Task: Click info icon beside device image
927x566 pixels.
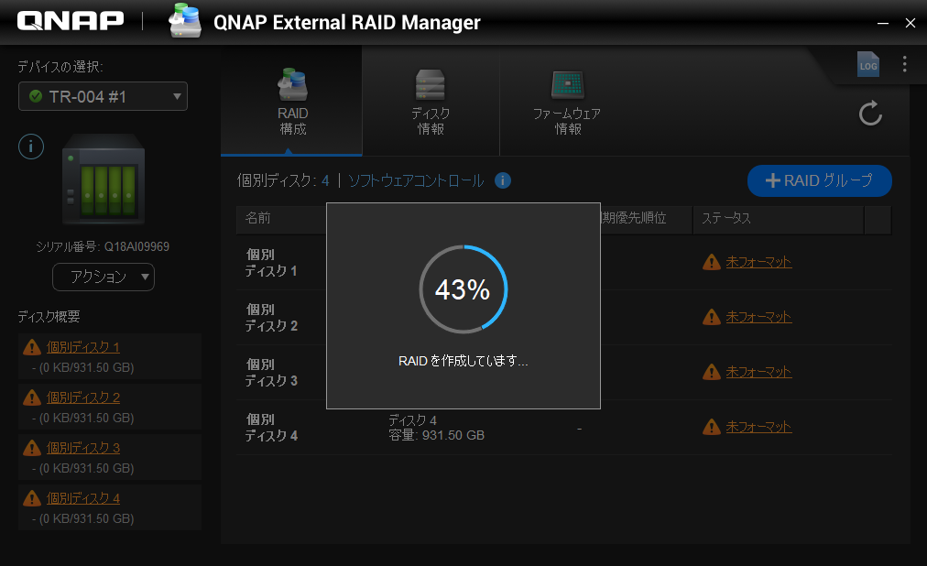Action: click(31, 146)
